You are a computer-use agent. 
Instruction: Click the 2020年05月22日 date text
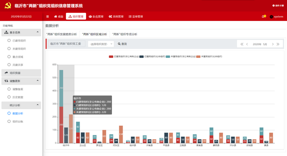[x=21, y=16]
